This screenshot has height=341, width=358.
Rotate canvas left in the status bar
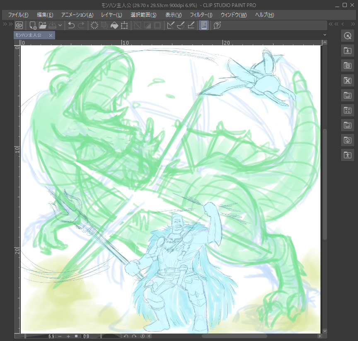126,336
